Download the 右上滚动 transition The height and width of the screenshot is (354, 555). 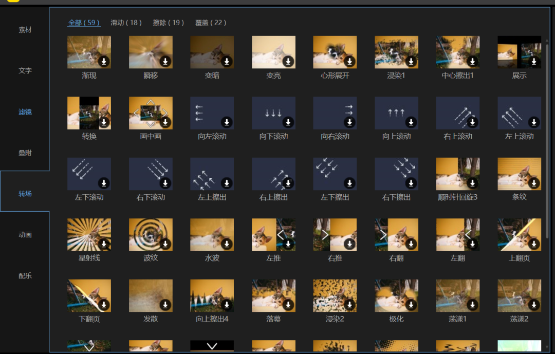coord(473,122)
